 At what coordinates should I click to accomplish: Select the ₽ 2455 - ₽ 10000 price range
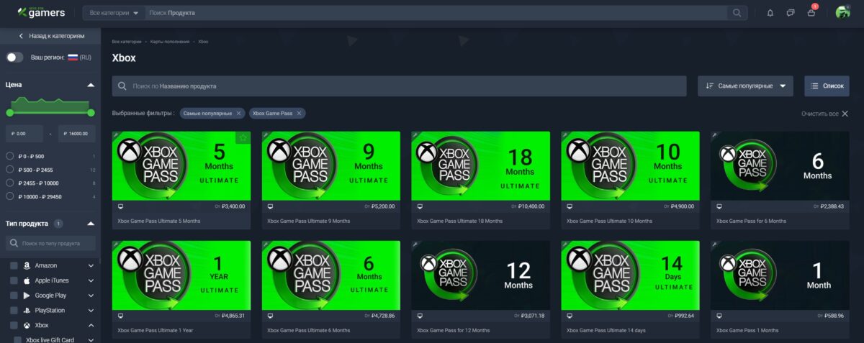[10, 183]
